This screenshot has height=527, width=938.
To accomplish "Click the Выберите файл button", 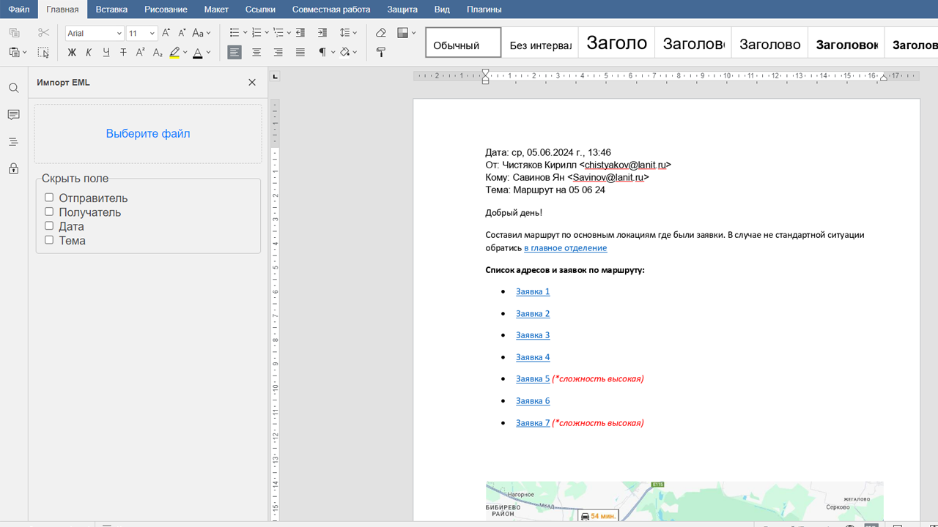I will (148, 134).
